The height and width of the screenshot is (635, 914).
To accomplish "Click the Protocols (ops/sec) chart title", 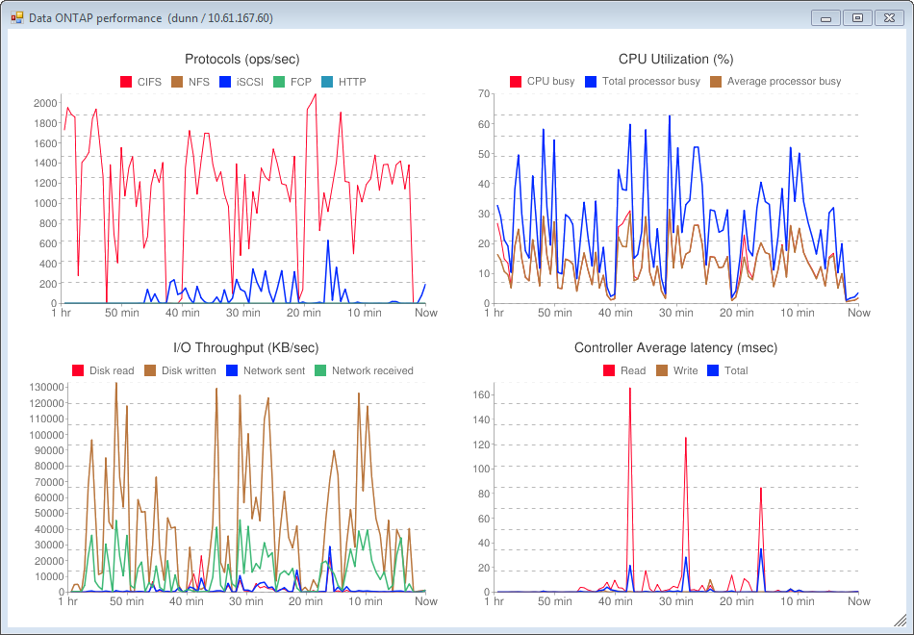I will [x=242, y=60].
